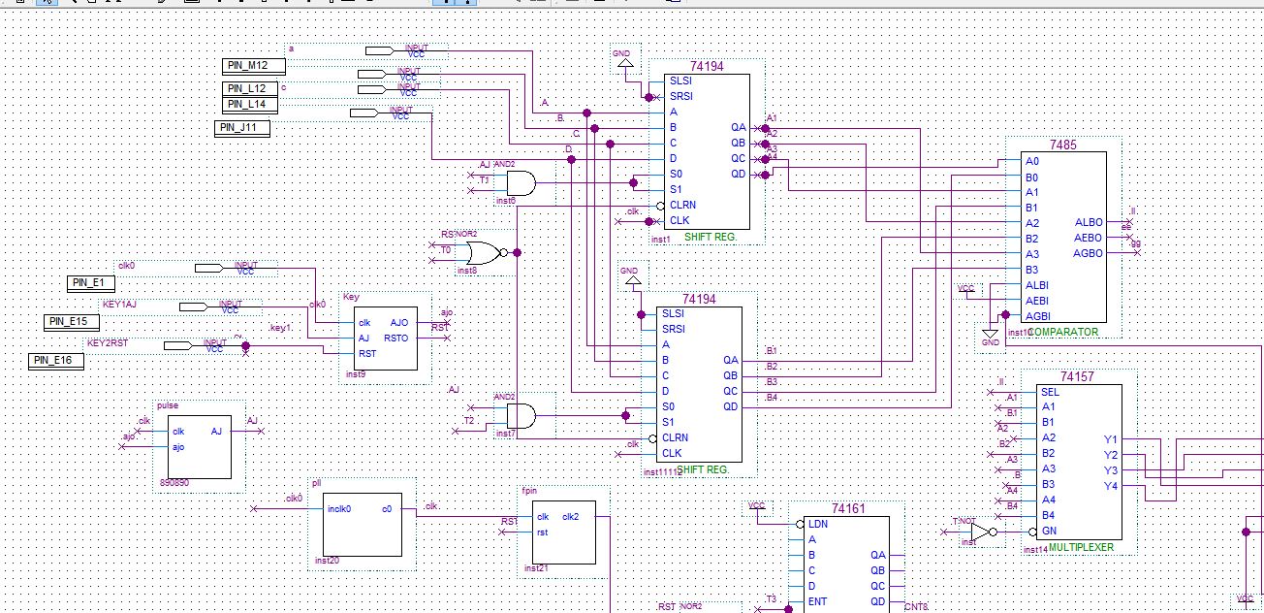Select the 7485 comparator block
The image size is (1264, 613).
[1063, 238]
